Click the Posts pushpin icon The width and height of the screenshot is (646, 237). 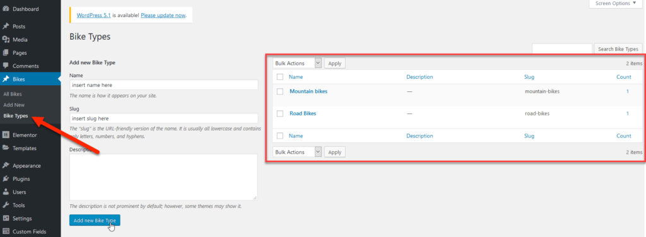coord(6,26)
